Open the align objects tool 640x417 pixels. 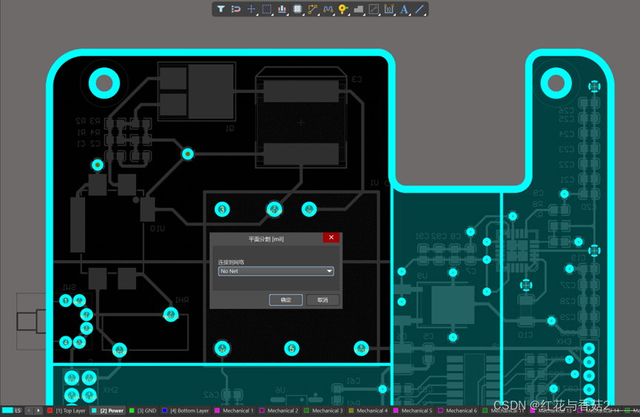click(282, 9)
